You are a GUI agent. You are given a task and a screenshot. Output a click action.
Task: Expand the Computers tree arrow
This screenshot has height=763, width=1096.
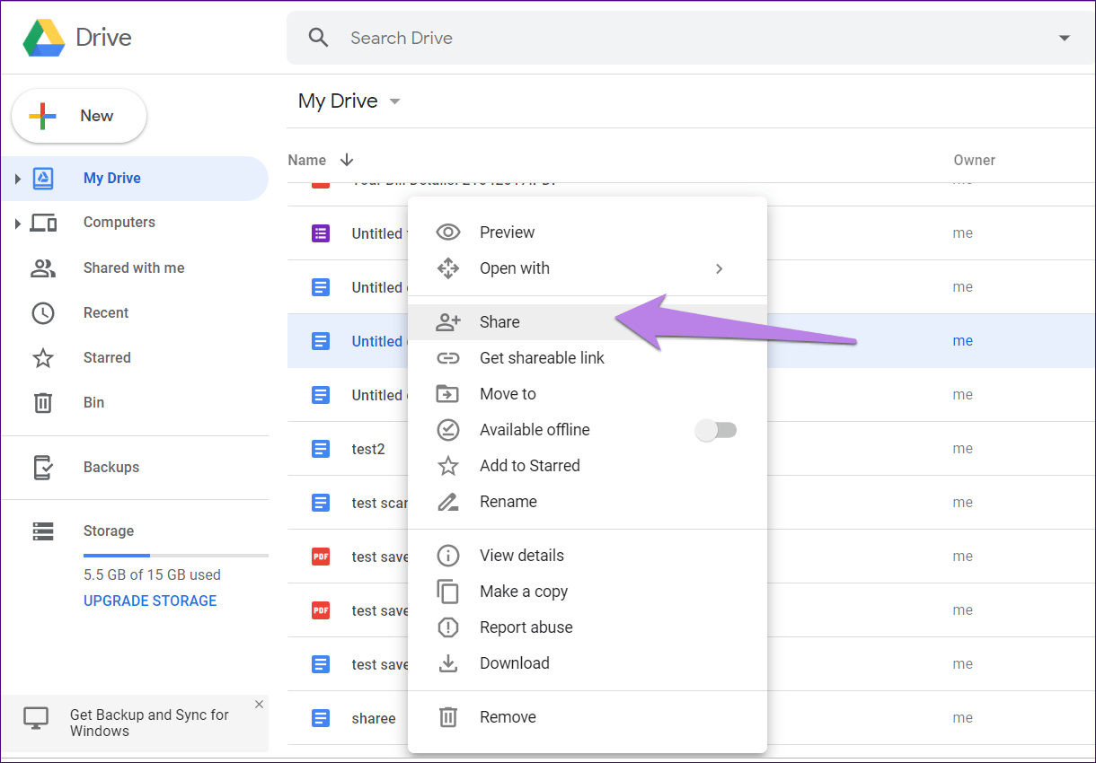point(17,224)
